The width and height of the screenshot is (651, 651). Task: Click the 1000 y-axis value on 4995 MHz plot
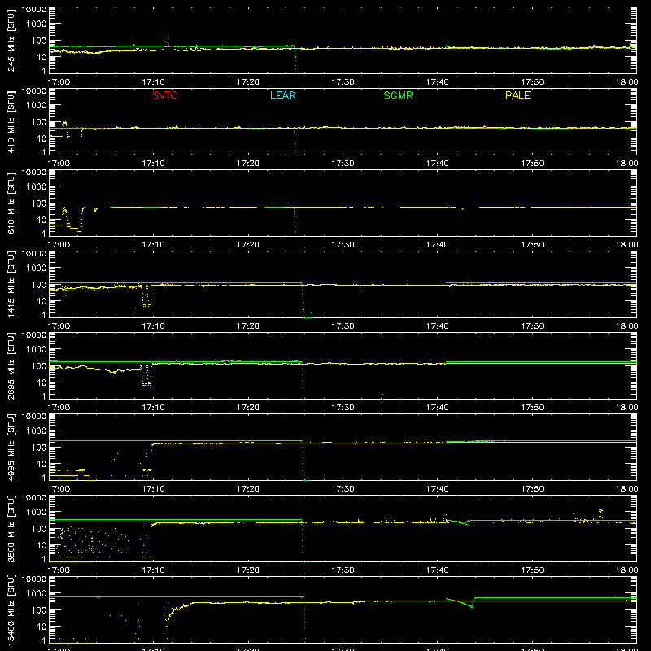[x=37, y=431]
